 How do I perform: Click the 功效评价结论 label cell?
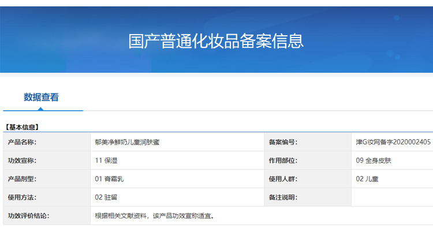pos(47,216)
